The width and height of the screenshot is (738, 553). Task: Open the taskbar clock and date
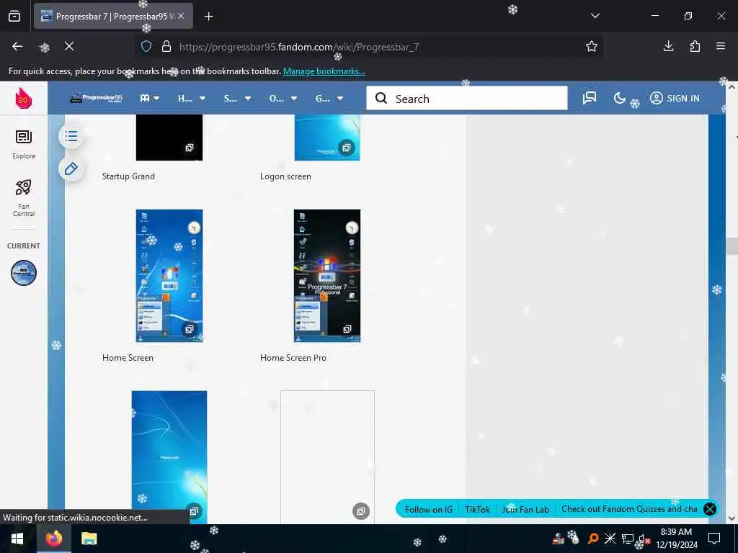676,539
